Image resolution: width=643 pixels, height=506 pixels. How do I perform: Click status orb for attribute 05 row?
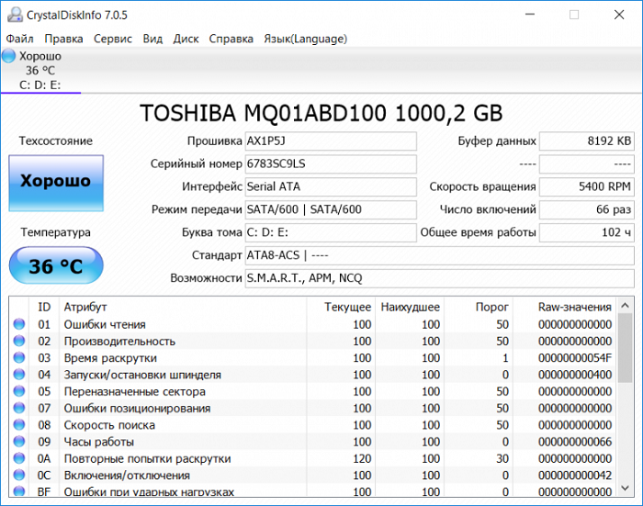(x=19, y=391)
